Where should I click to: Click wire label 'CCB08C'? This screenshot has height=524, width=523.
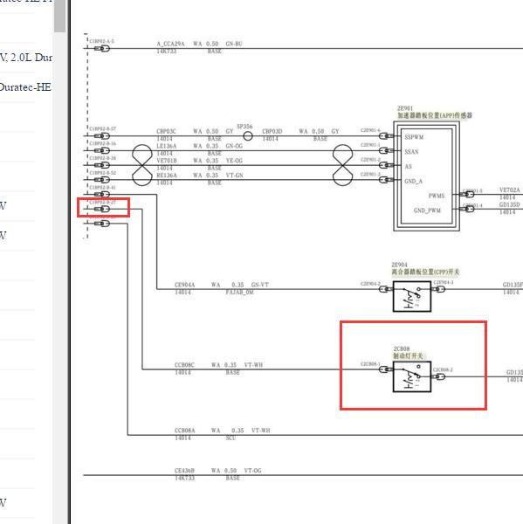tap(184, 365)
